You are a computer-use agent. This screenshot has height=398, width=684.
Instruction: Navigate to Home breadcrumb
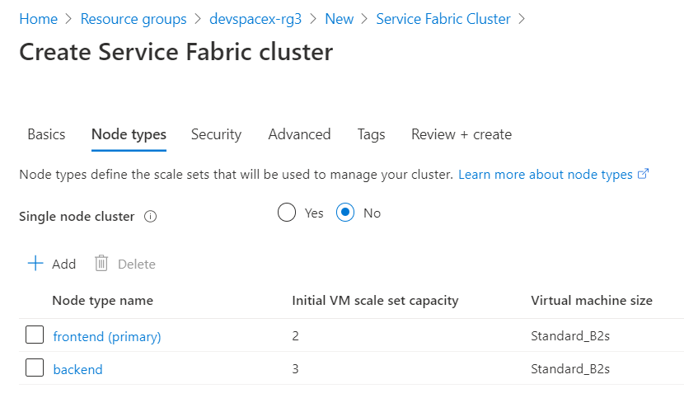[39, 19]
